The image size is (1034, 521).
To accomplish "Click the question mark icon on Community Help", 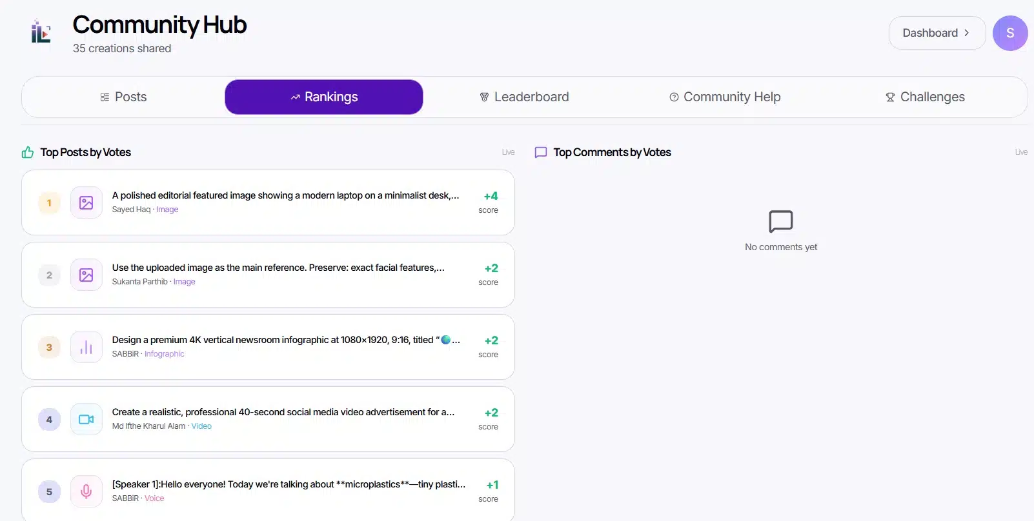I will 674,97.
